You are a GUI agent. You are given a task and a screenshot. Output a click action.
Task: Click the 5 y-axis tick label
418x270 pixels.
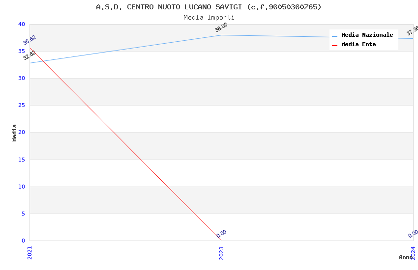24,214
